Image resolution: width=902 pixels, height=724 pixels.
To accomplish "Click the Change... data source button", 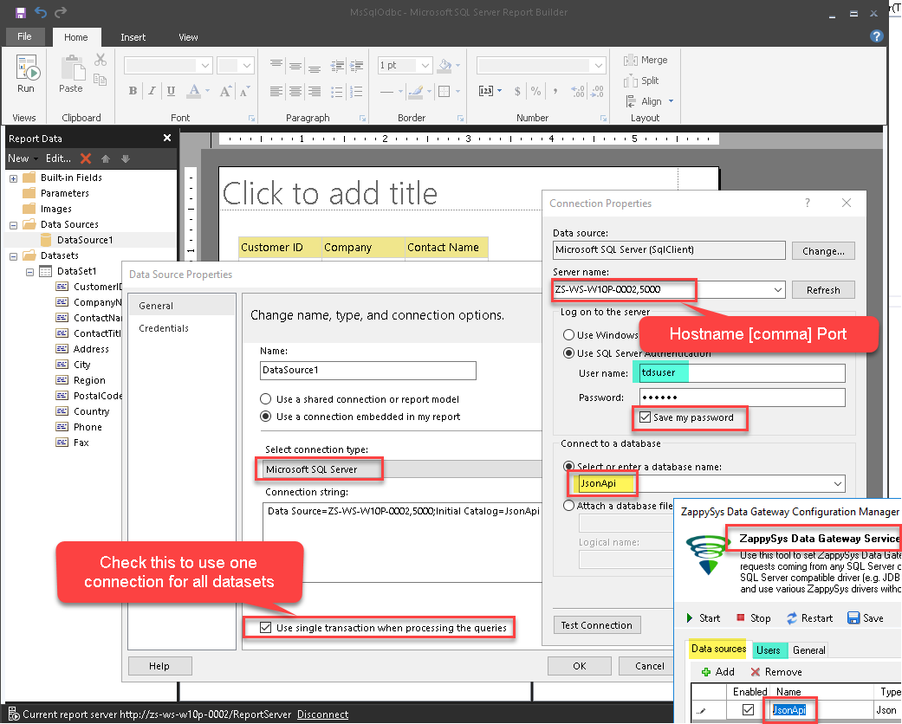I will [823, 251].
